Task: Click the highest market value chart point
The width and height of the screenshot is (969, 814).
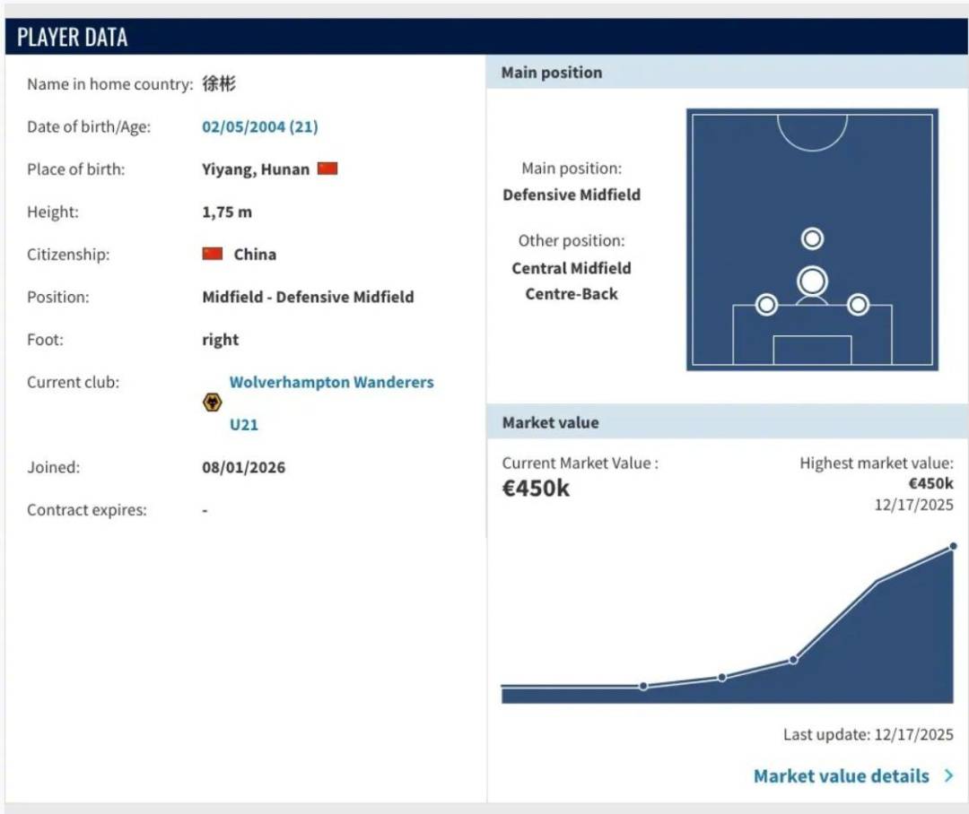Action: coord(953,546)
